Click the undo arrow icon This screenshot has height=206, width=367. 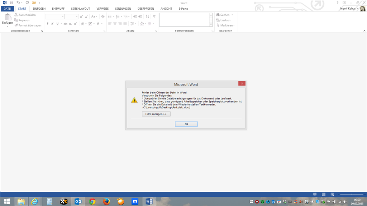point(18,3)
